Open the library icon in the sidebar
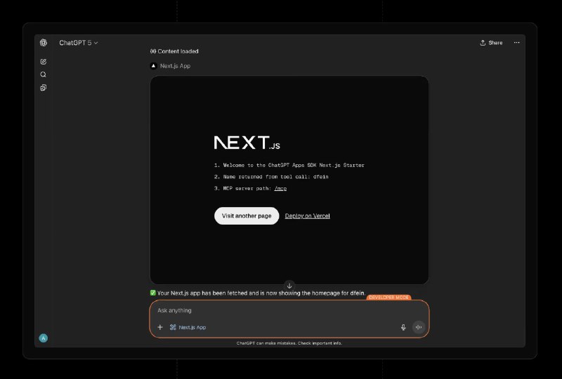Viewport: 562px width, 379px height. pyautogui.click(x=44, y=88)
